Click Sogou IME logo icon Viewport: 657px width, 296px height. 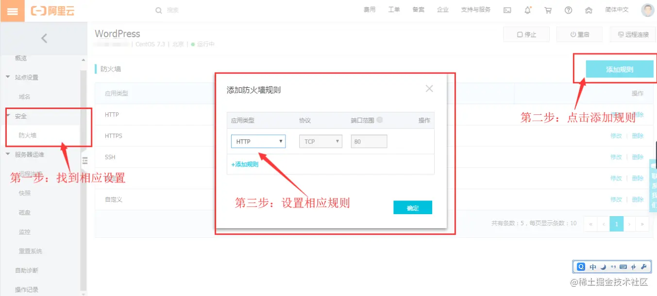pyautogui.click(x=581, y=267)
